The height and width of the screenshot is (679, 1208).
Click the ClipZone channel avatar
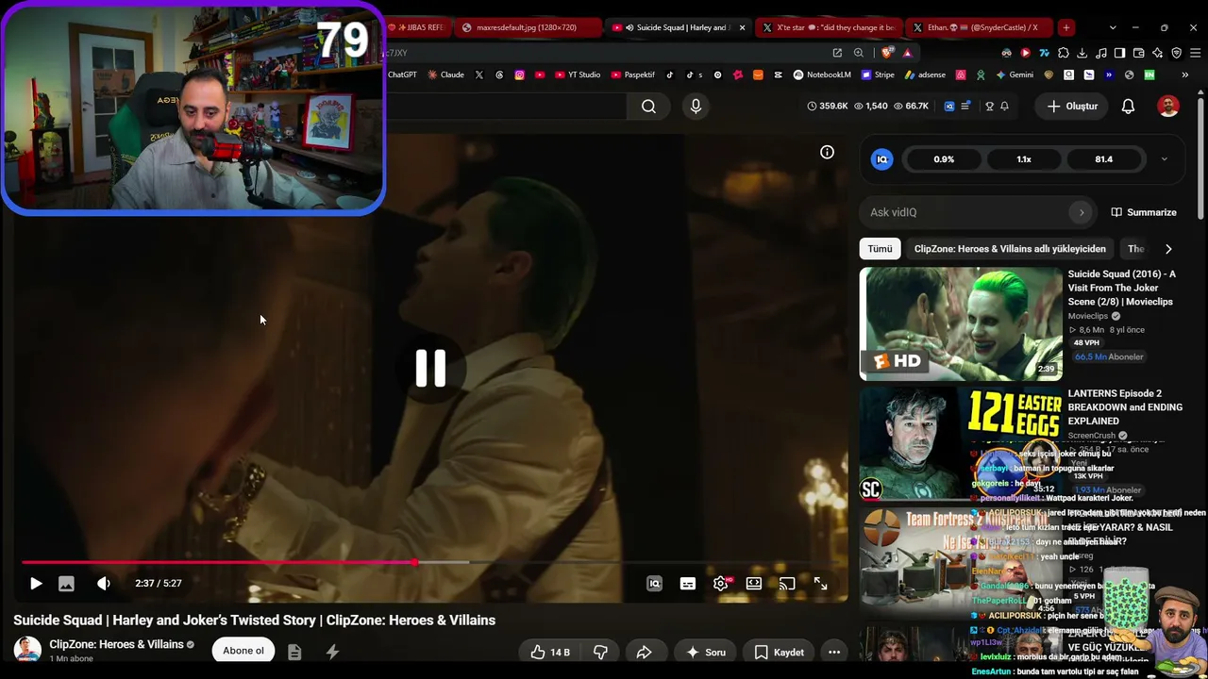point(27,650)
